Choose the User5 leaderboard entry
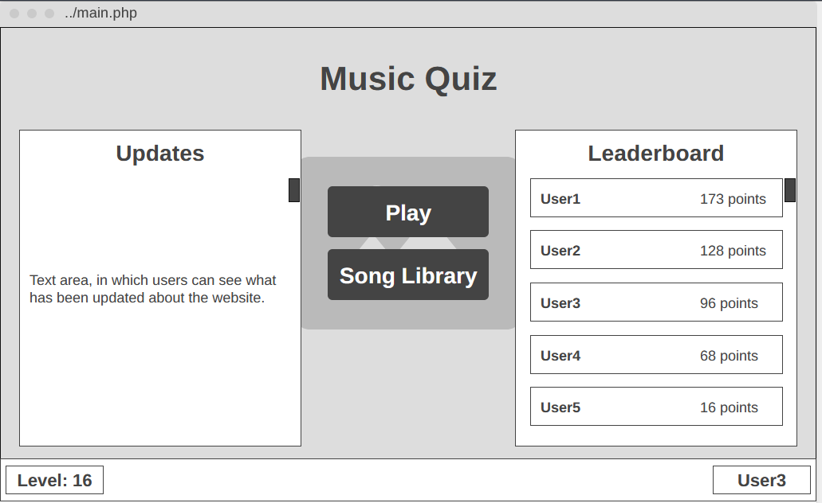822x503 pixels. [x=656, y=407]
